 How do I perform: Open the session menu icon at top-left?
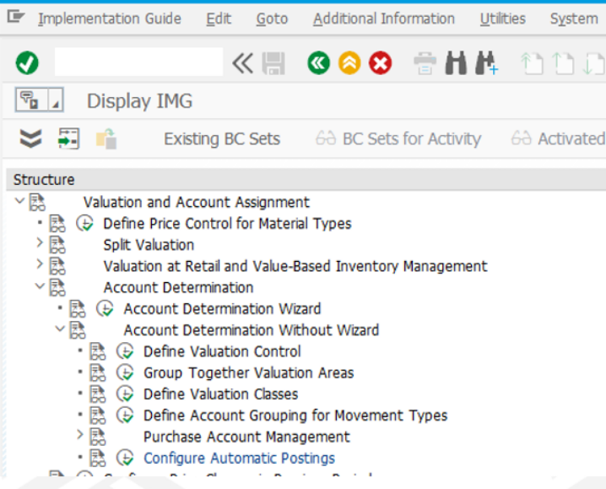pos(16,17)
